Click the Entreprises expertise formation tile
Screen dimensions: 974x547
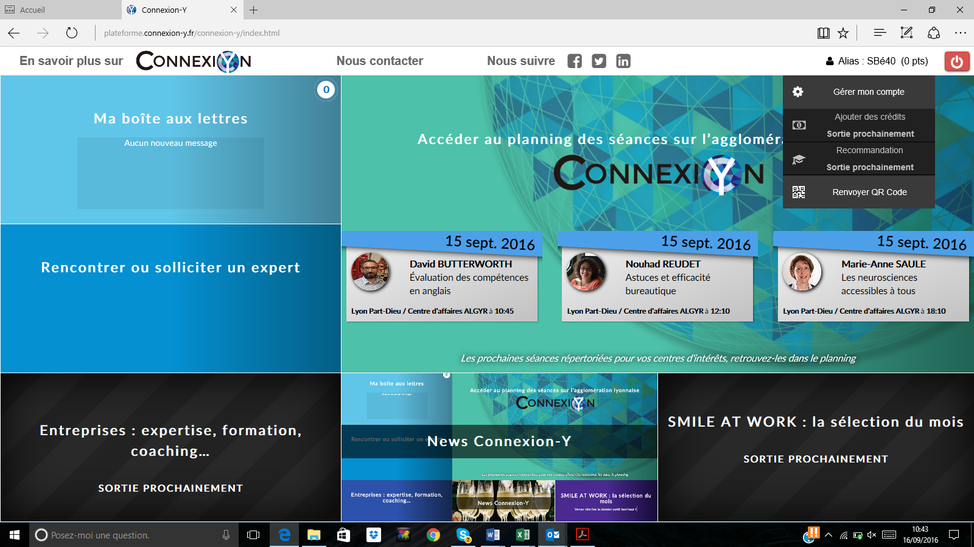[x=170, y=447]
